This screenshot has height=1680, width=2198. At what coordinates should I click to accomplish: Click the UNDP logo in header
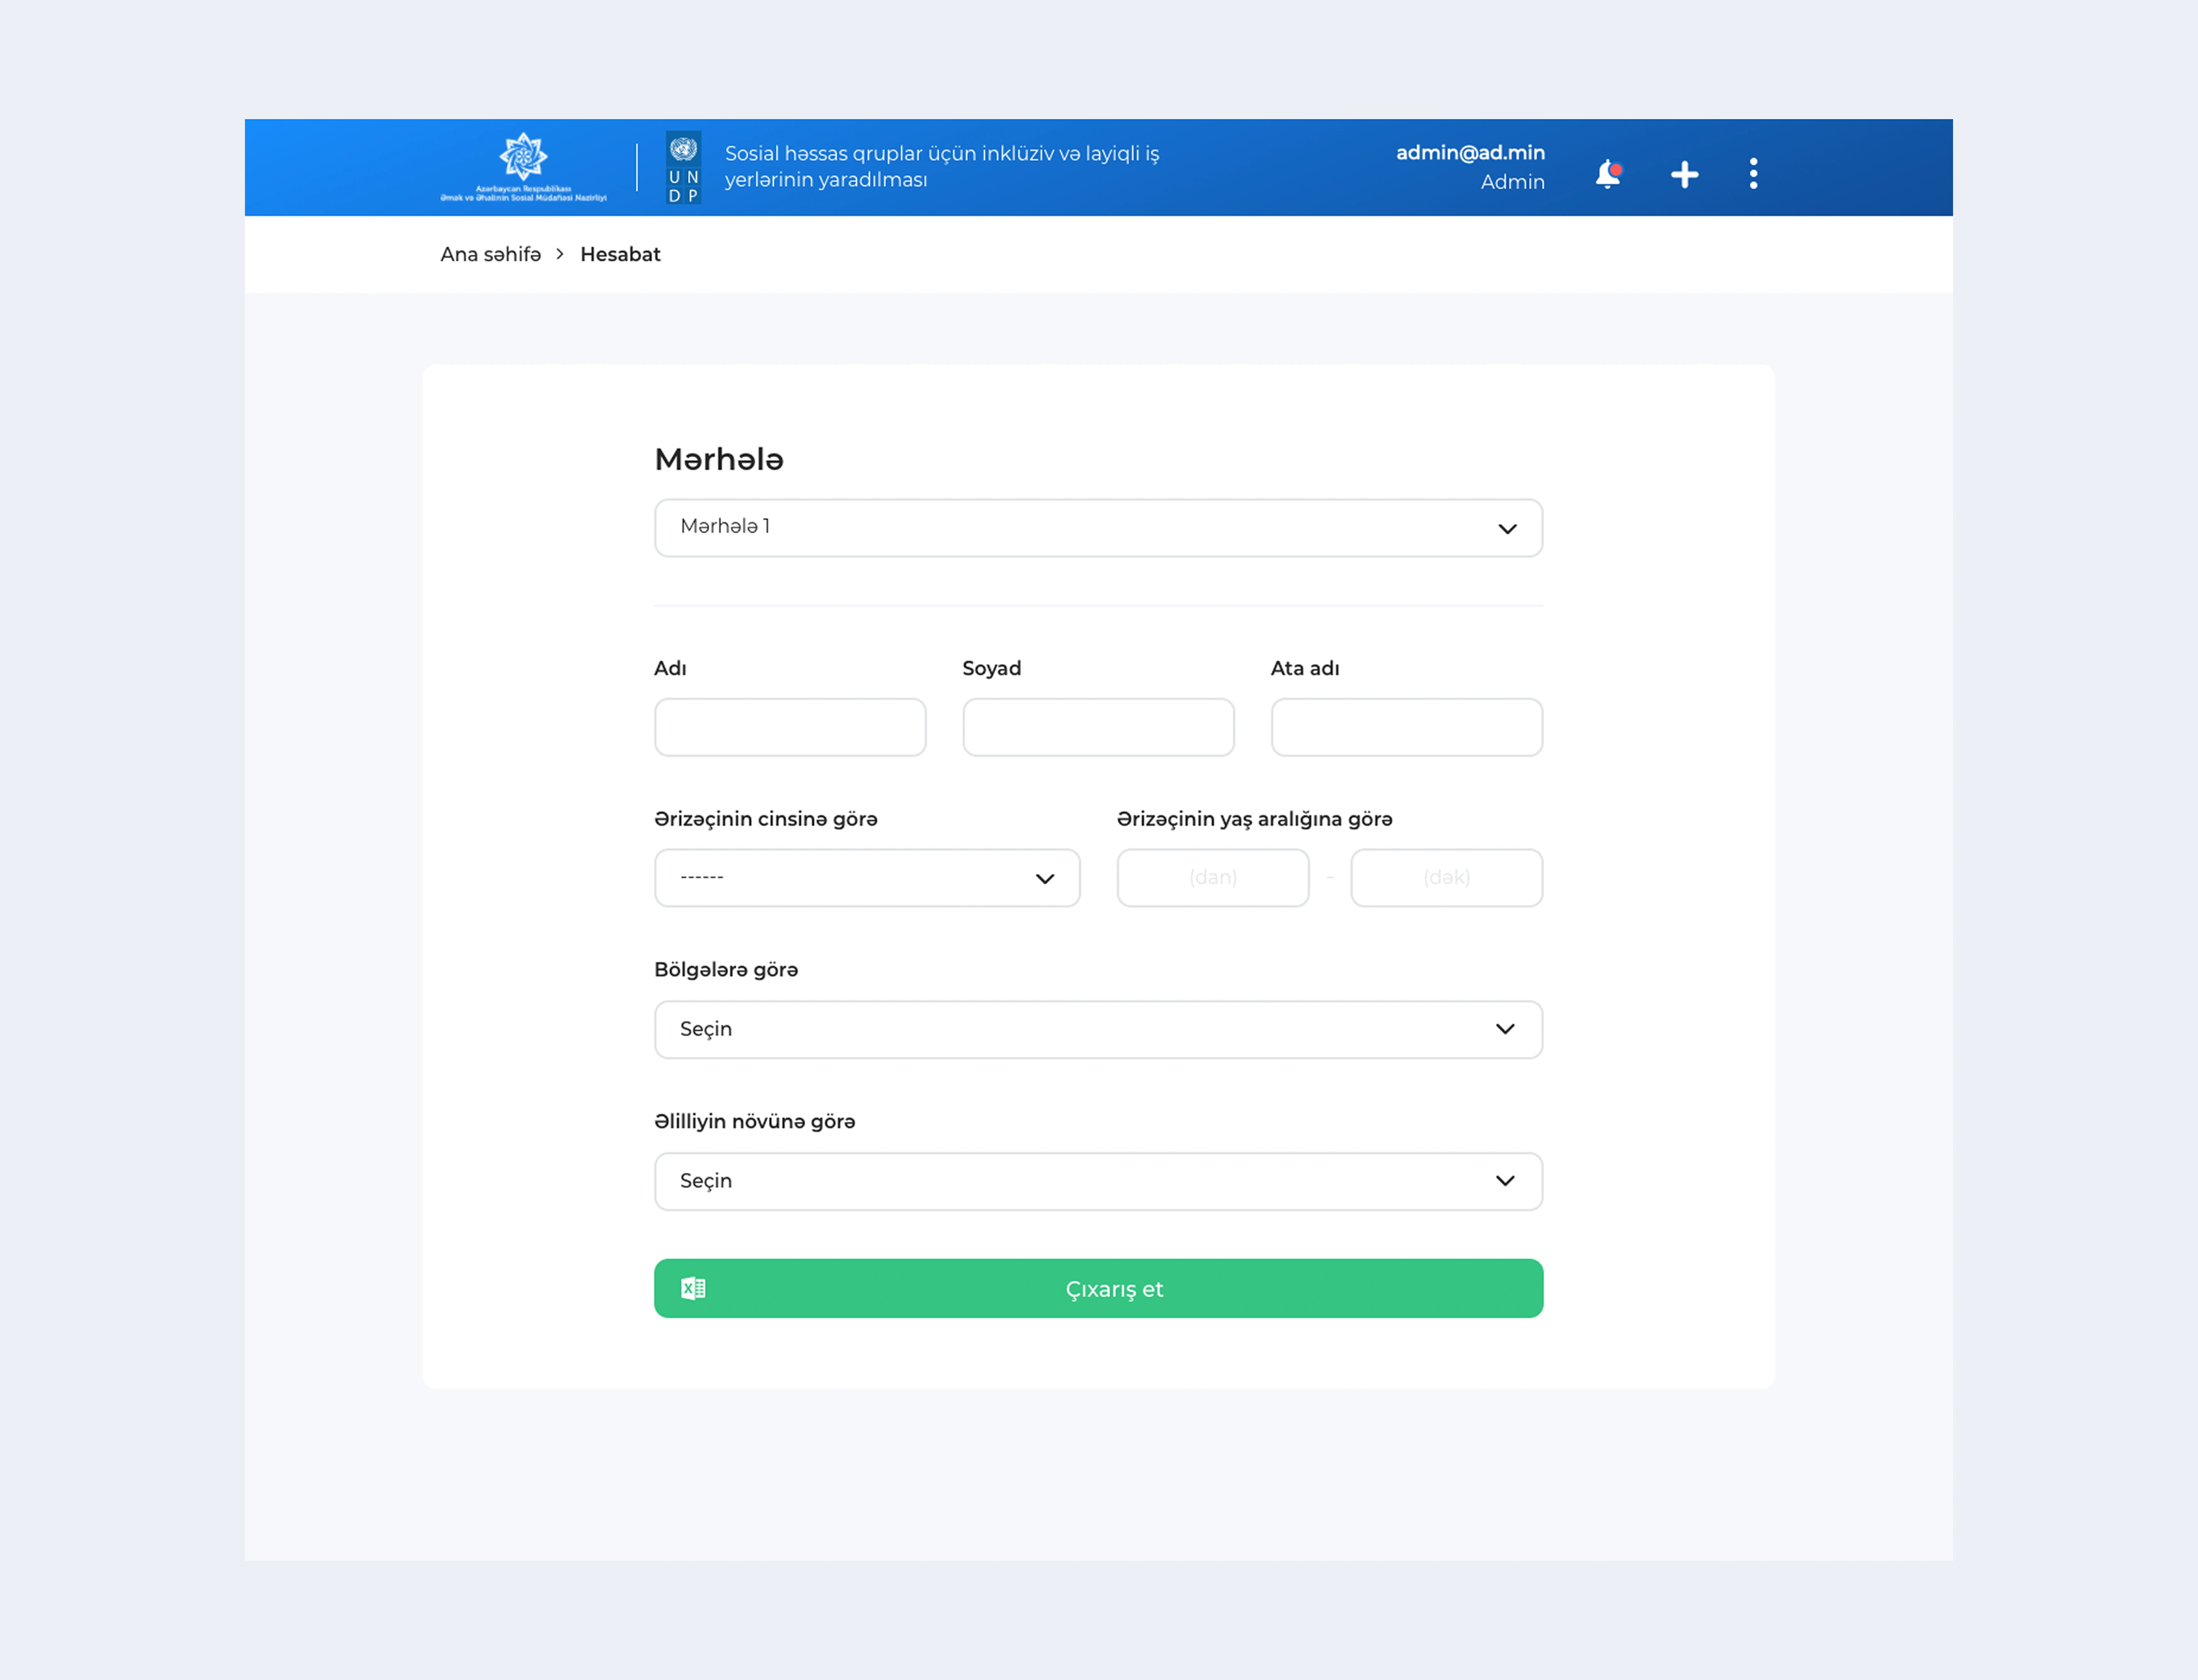pyautogui.click(x=683, y=167)
